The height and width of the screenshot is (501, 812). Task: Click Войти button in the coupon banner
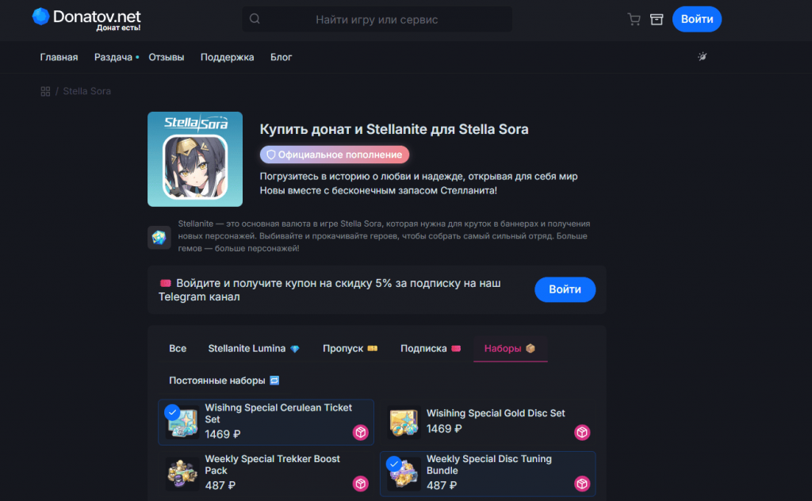tap(564, 289)
